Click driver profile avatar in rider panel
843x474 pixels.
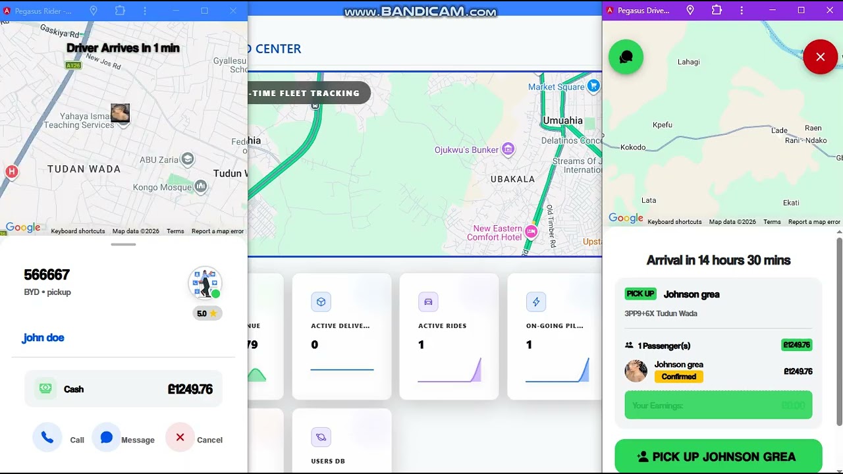coord(205,284)
